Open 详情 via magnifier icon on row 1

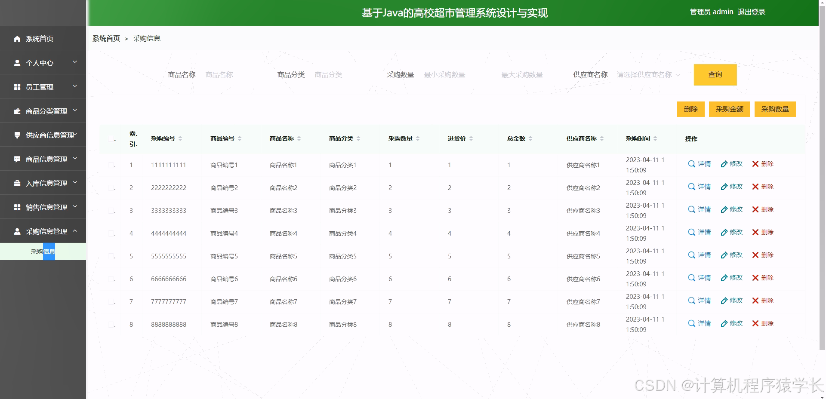pos(691,164)
